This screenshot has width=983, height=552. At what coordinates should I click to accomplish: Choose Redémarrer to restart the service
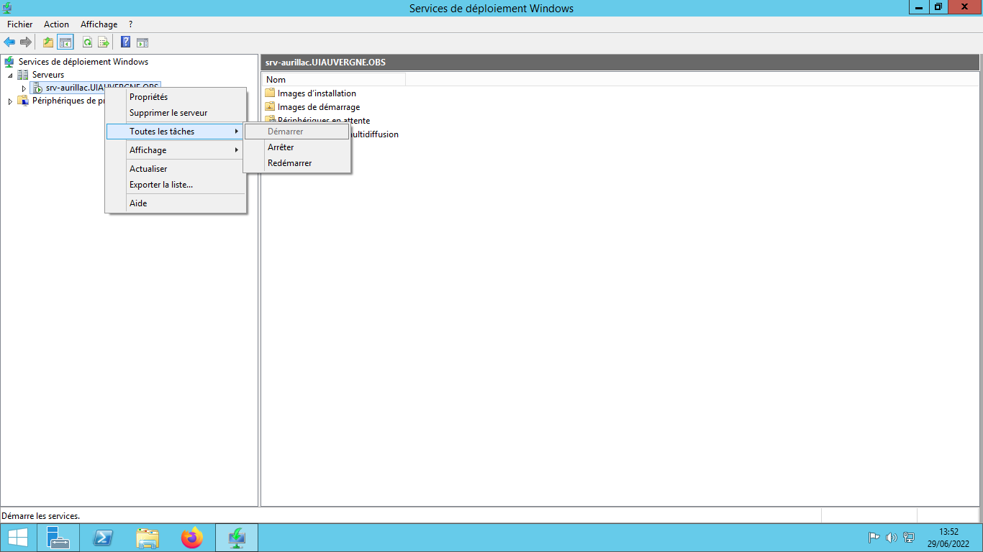(x=296, y=163)
